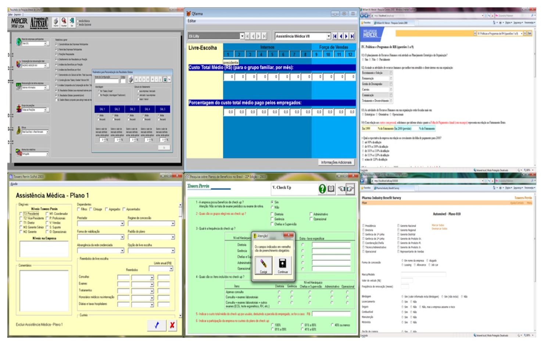
Task: Tick the Cônjuge dependents checkbox
Action: tap(90, 209)
